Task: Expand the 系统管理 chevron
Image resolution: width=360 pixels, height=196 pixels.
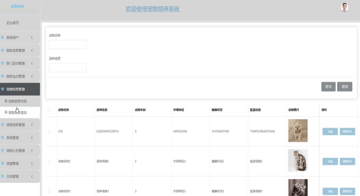Action: point(32,138)
